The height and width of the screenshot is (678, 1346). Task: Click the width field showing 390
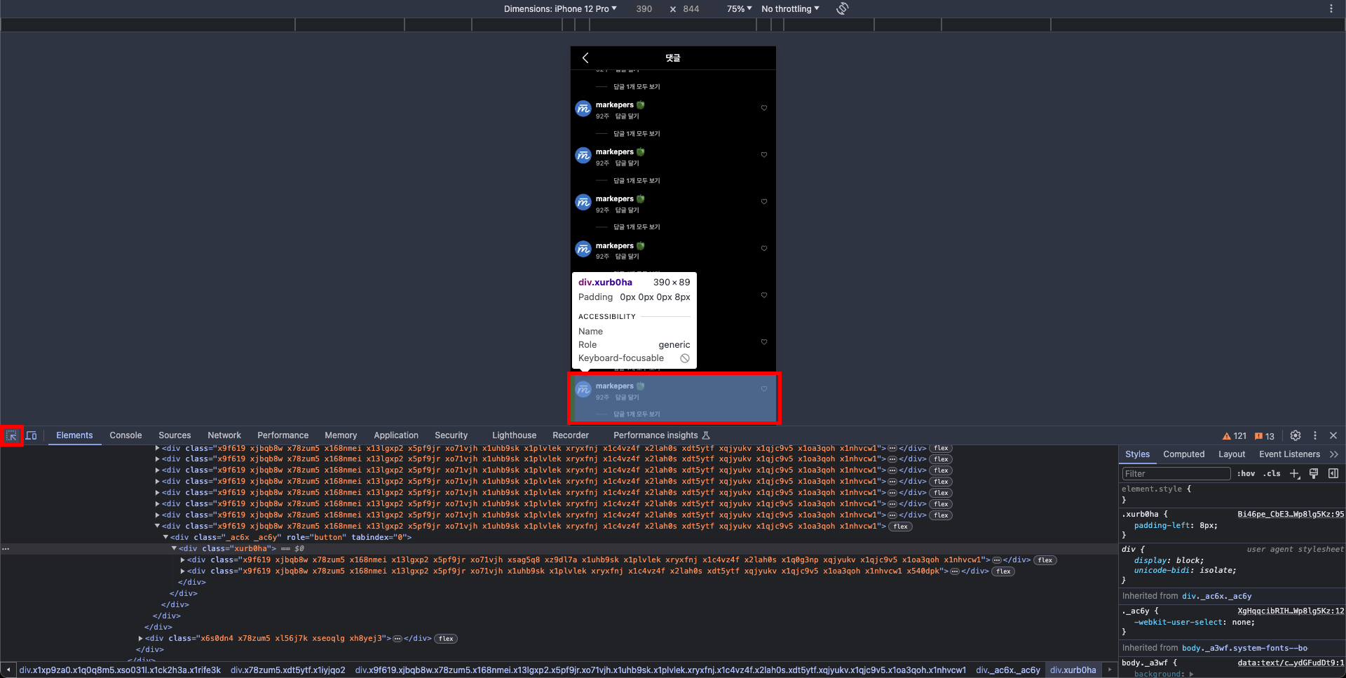tap(644, 8)
